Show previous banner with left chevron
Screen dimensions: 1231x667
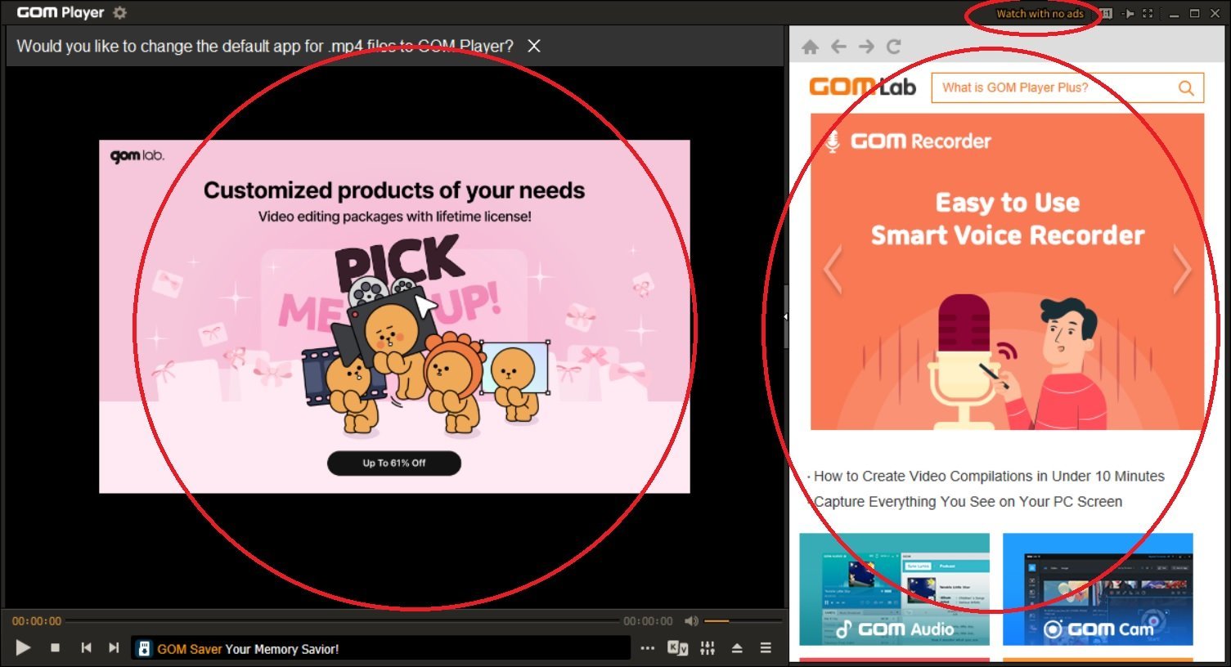tap(833, 269)
